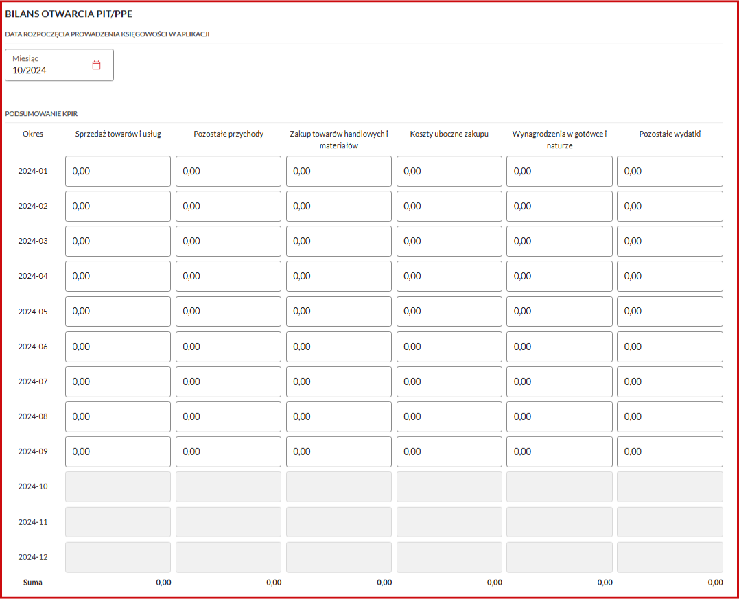Edit Zakup towarów handlowych for 2024-01
The height and width of the screenshot is (599, 739).
tap(339, 171)
